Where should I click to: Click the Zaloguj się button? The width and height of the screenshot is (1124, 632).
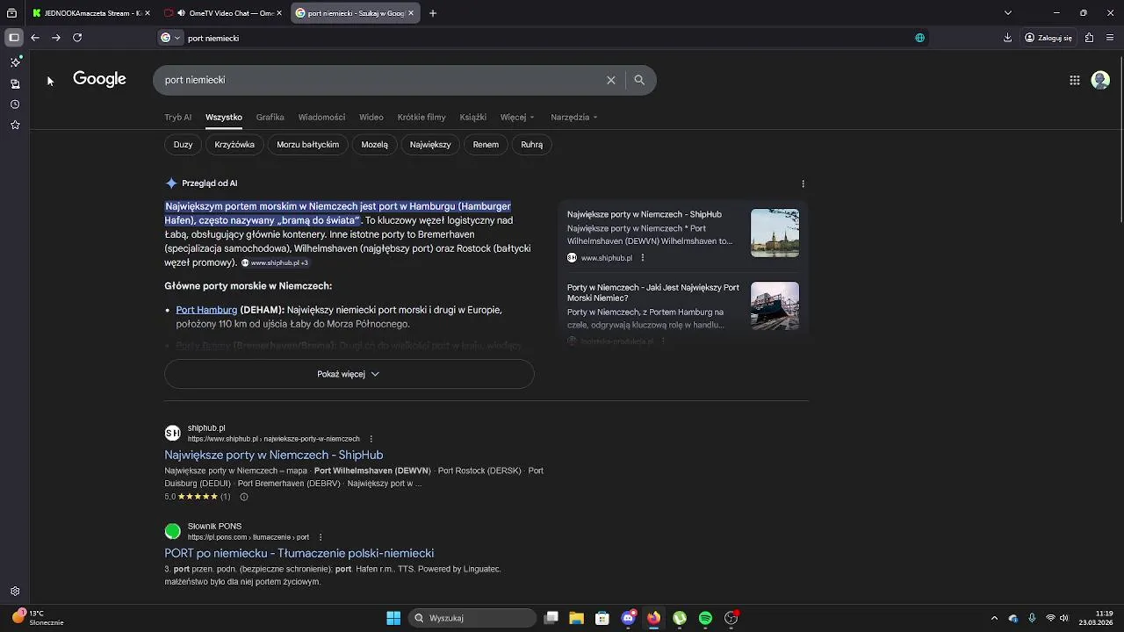tap(1048, 38)
